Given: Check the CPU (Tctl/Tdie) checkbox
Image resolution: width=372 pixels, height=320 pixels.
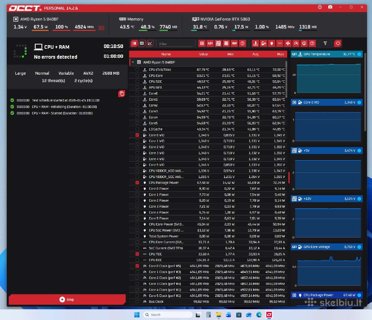Looking at the screenshot, I should [x=137, y=70].
